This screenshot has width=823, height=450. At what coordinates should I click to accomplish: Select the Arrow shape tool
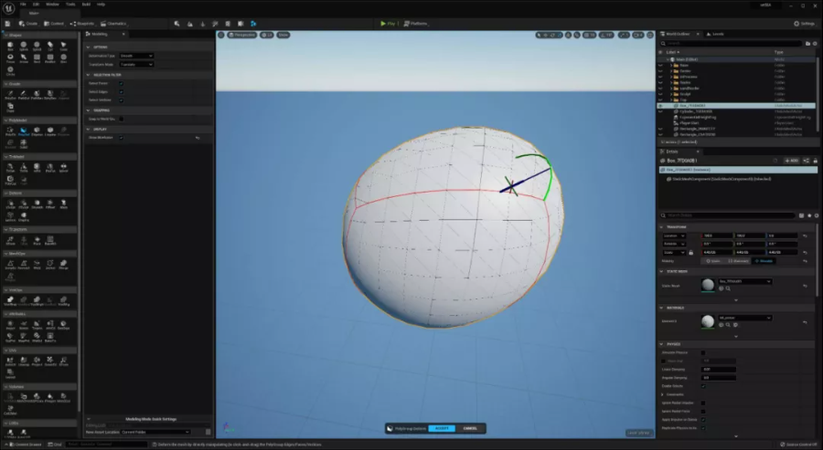pyautogui.click(x=24, y=58)
